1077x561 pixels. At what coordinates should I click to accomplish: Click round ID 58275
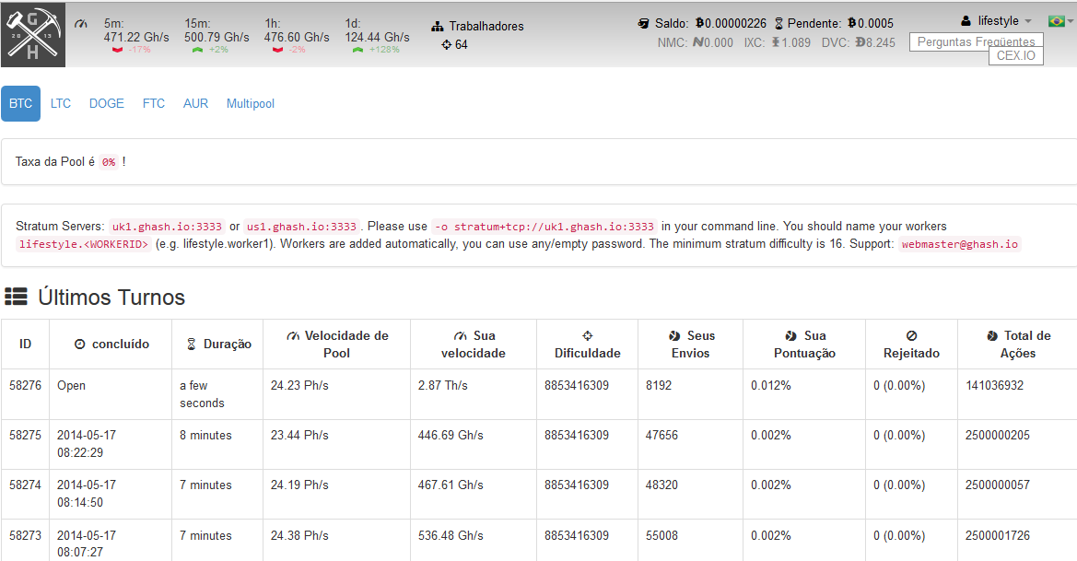click(26, 436)
